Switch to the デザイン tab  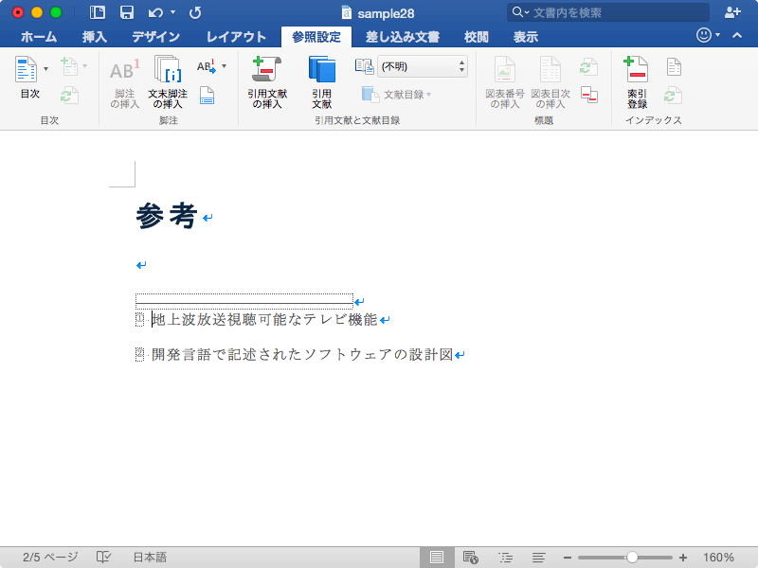click(156, 37)
